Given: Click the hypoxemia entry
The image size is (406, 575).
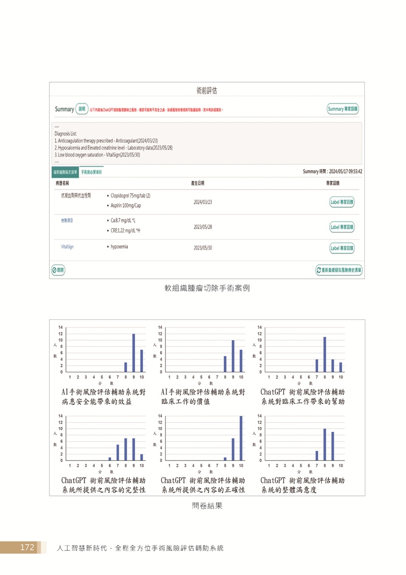Looking at the screenshot, I should 119,247.
